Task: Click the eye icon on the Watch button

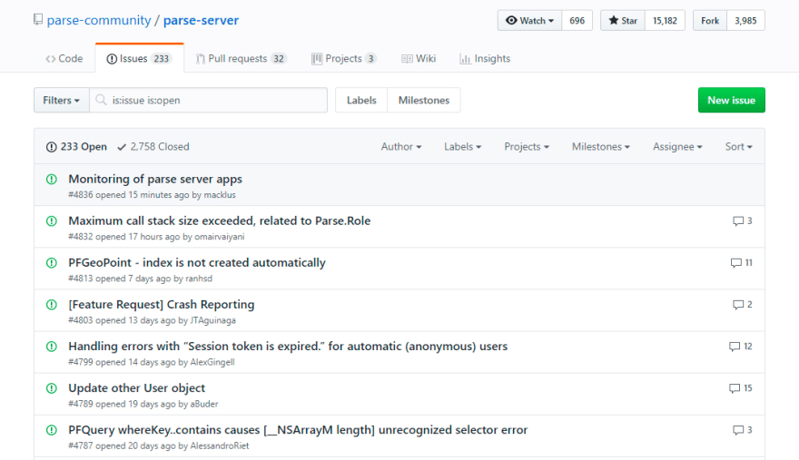Action: coord(511,20)
